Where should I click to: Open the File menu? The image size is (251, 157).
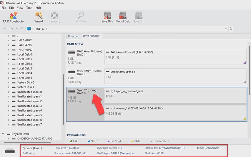click(4, 8)
